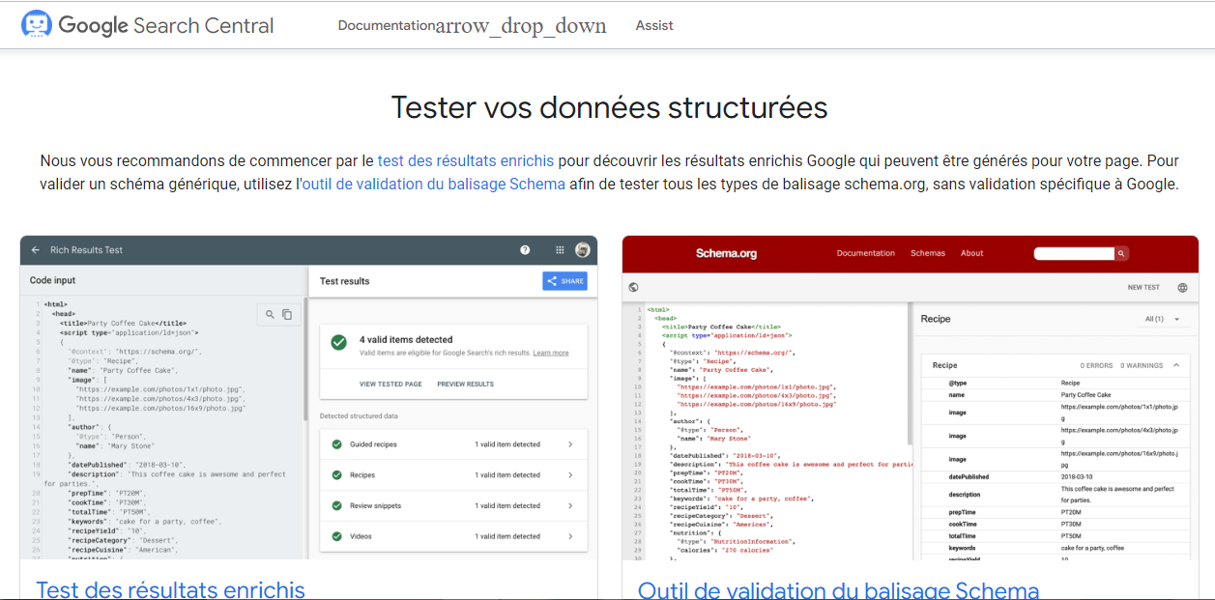Image resolution: width=1215 pixels, height=600 pixels.
Task: Click the Schema.org search input field
Action: click(x=1074, y=253)
